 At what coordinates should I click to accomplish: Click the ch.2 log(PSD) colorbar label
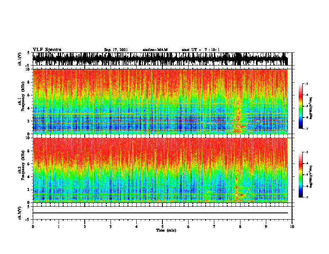[311, 176]
